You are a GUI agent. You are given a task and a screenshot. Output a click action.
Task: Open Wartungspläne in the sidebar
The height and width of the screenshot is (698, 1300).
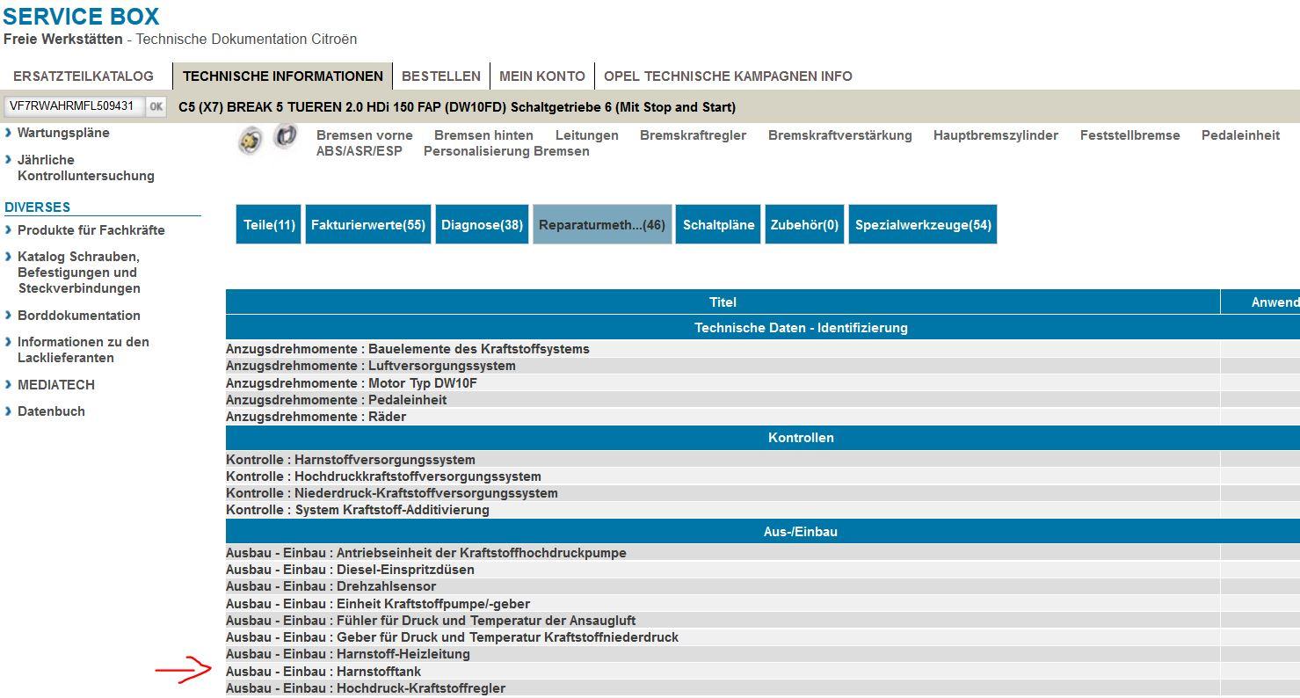63,133
